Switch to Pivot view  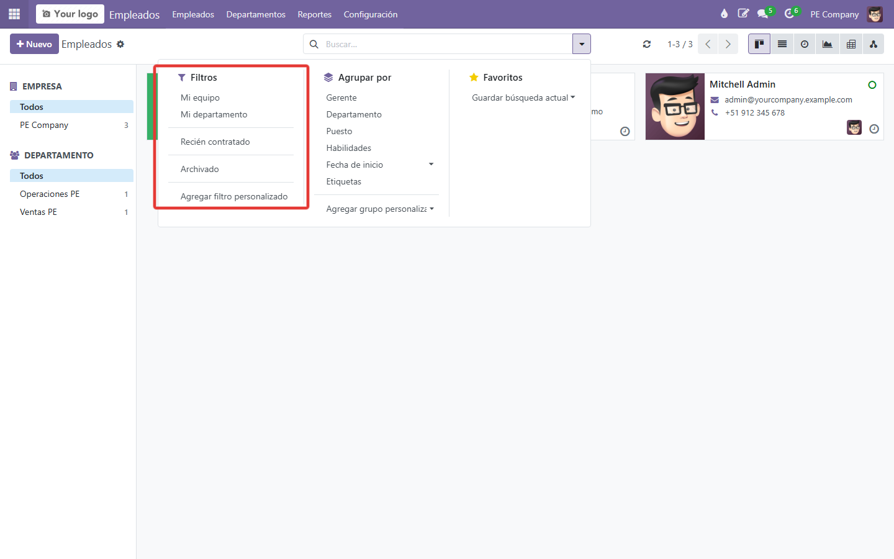point(851,44)
